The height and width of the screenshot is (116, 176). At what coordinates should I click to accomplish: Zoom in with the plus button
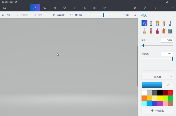pos(118,15)
